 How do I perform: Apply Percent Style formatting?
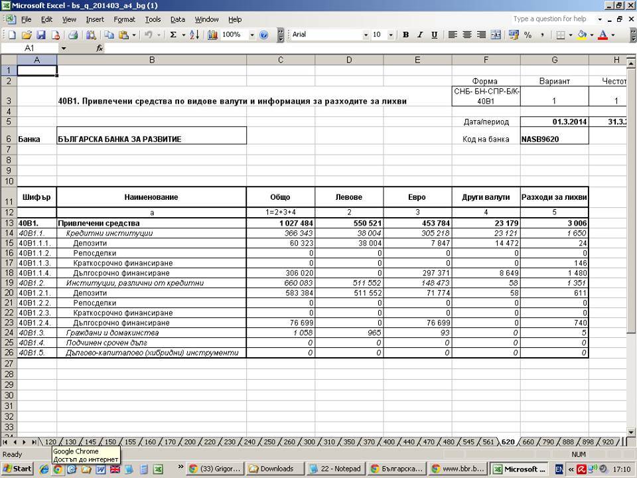pyautogui.click(x=528, y=35)
